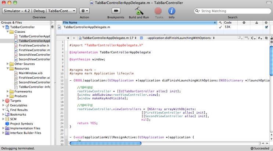The height and width of the screenshot is (151, 273).
Task: Click the counterpart file icon in the editor bar
Action: [x=266, y=38]
